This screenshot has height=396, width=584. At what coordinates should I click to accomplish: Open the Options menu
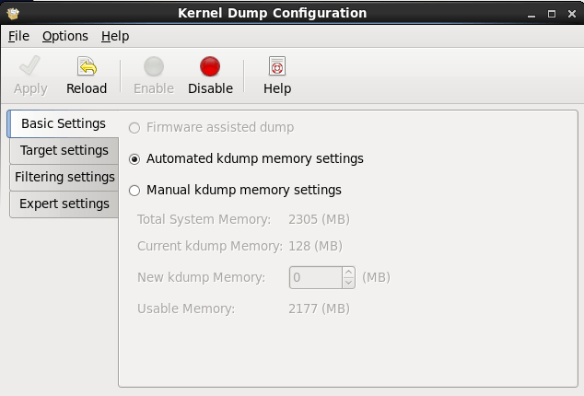64,36
